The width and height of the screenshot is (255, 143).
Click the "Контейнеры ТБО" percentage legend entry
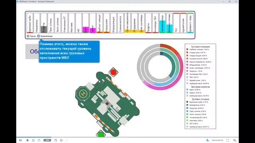click(198, 74)
